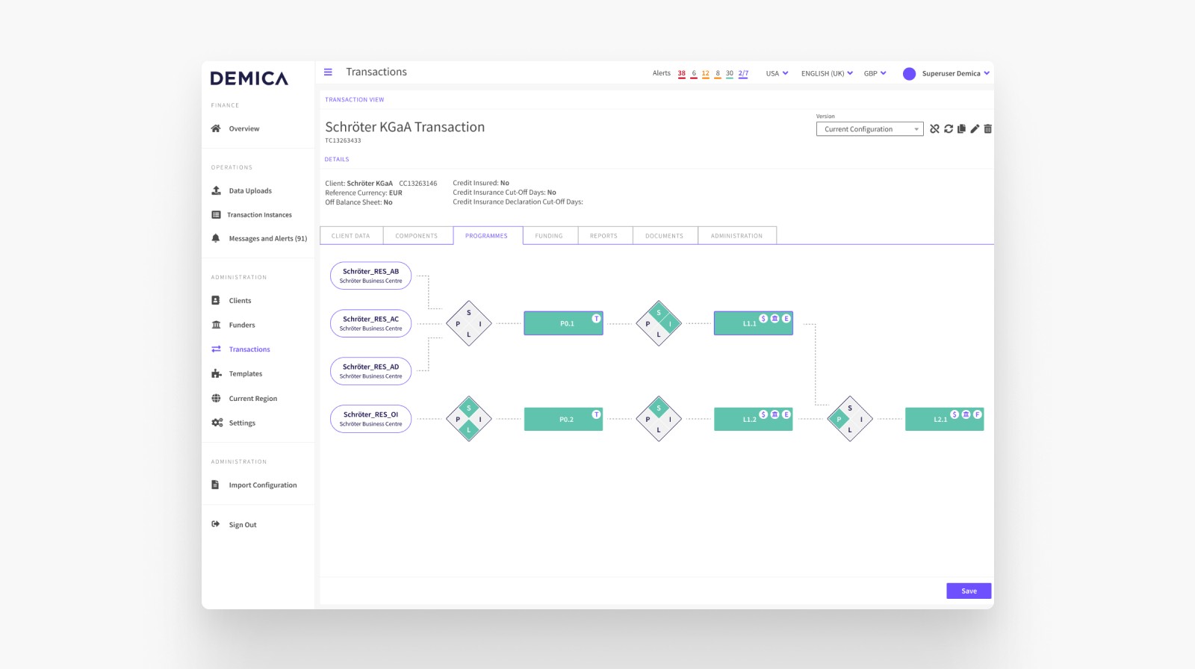Screen dimensions: 1195x669
Task: Switch to the Reports tab
Action: [603, 236]
